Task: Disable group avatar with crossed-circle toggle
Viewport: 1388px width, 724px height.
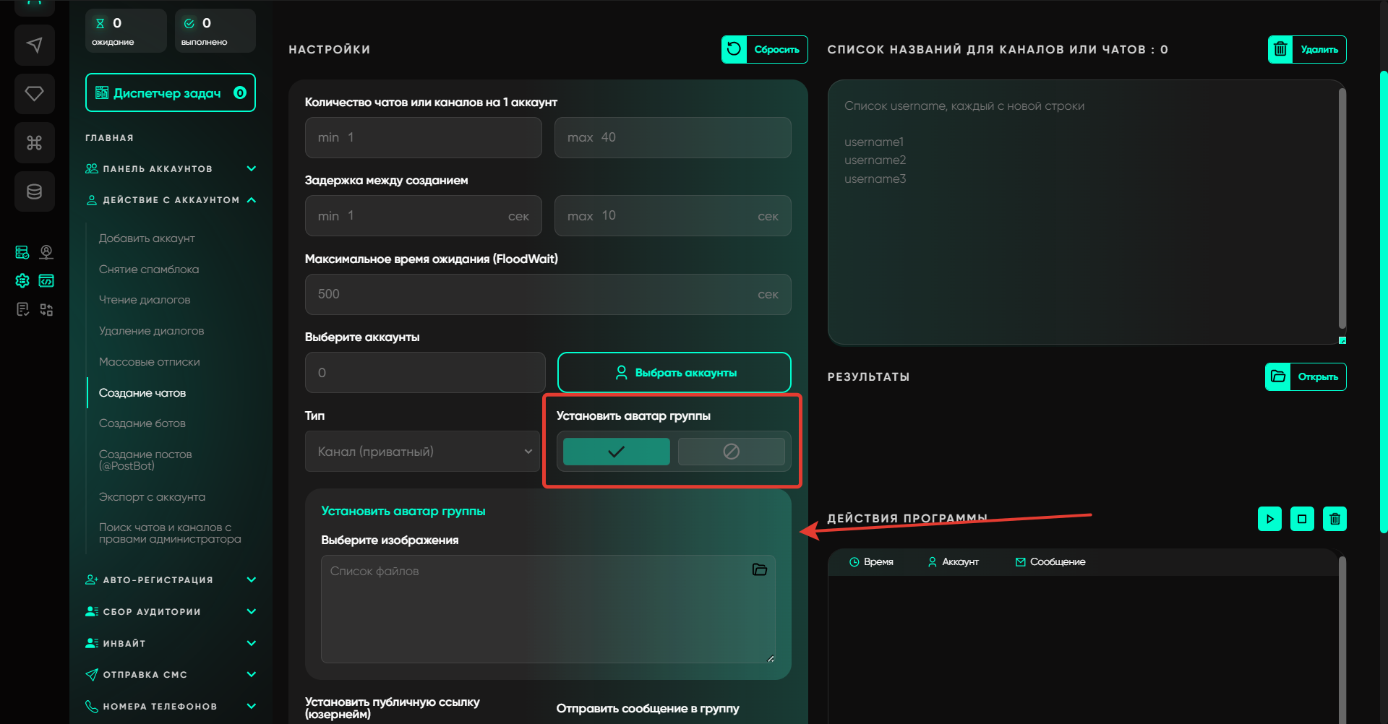Action: 731,452
